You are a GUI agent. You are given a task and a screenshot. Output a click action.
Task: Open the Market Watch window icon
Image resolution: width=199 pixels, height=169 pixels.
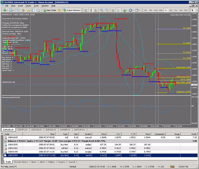pyautogui.click(x=18, y=10)
